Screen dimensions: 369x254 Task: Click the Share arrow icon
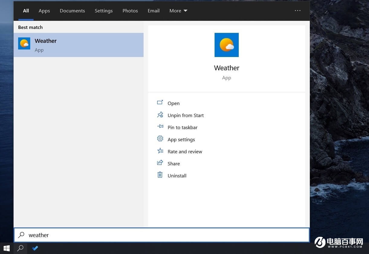(160, 163)
